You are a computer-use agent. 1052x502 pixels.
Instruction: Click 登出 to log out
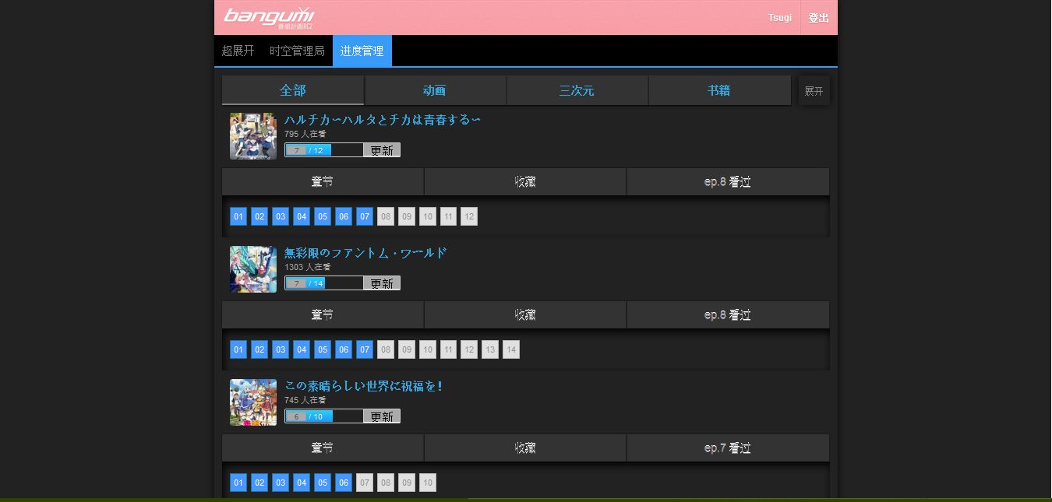pyautogui.click(x=819, y=17)
